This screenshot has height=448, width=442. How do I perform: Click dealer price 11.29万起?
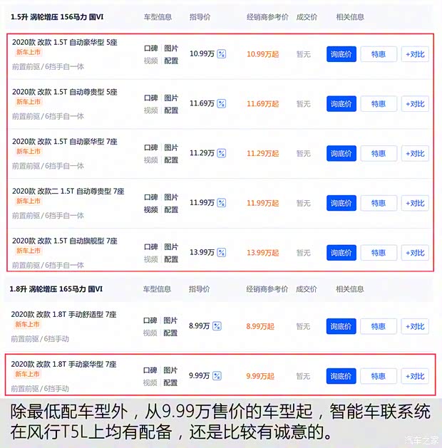(263, 153)
